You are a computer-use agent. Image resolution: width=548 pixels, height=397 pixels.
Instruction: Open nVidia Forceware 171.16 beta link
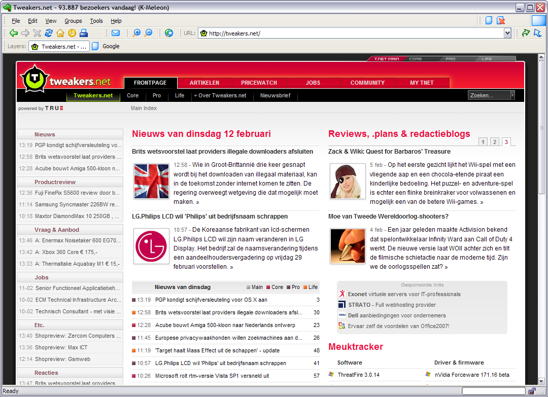pos(472,375)
